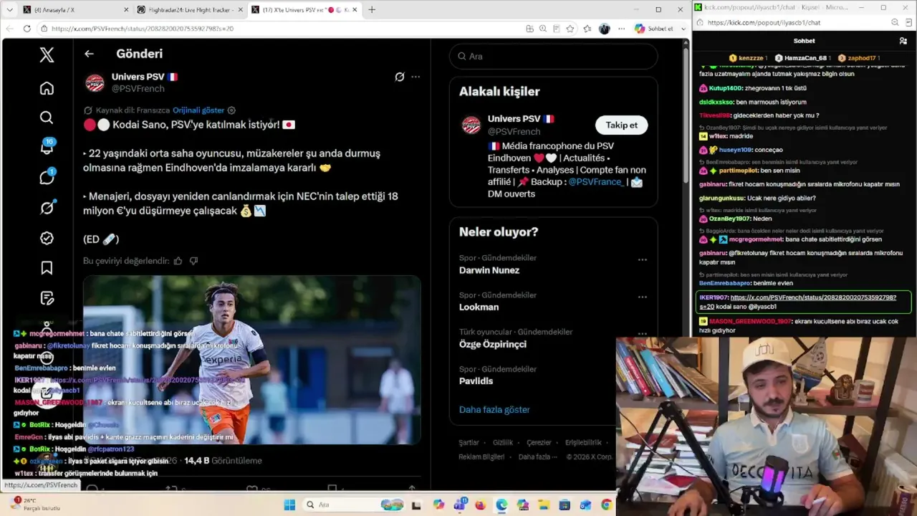Click Kutup1400 username in Kick chat
Image resolution: width=917 pixels, height=516 pixels.
click(x=725, y=88)
